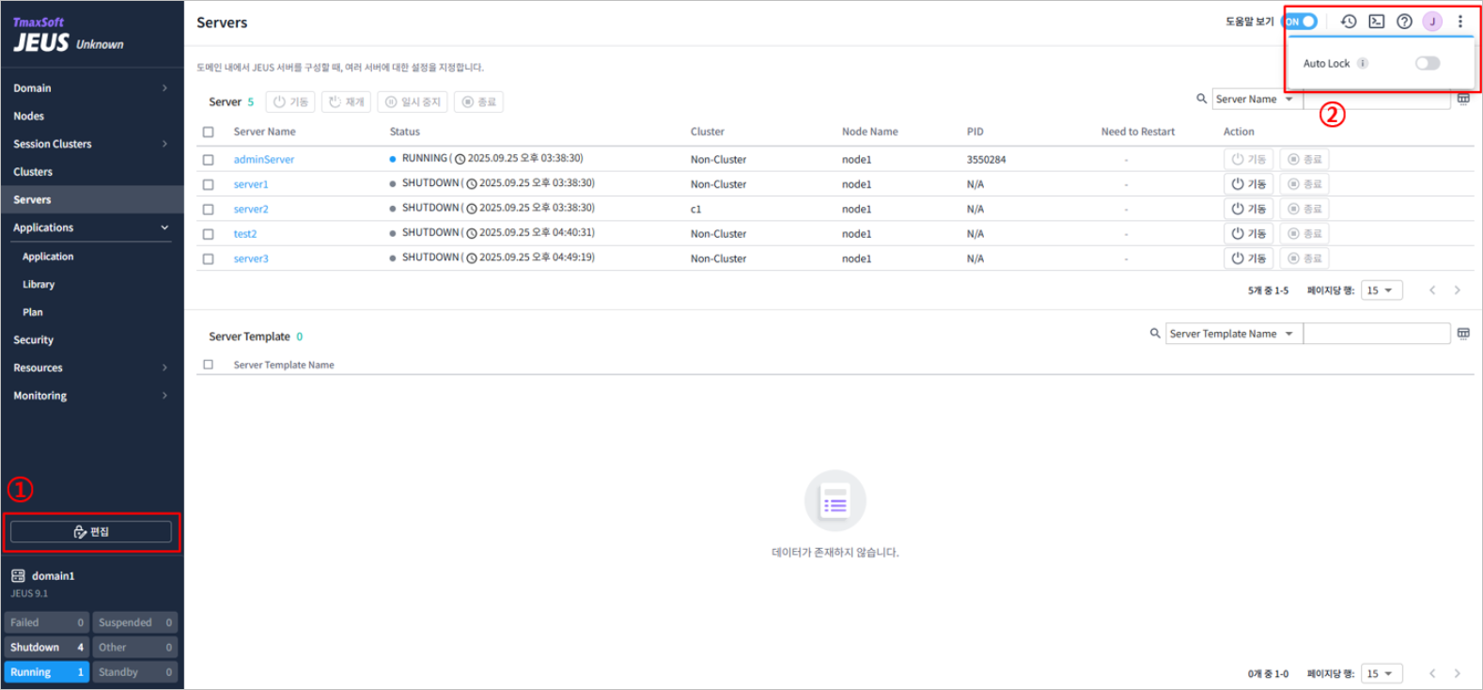Screen dimensions: 1483x690
Task: Open the server2 link
Action: (x=251, y=210)
